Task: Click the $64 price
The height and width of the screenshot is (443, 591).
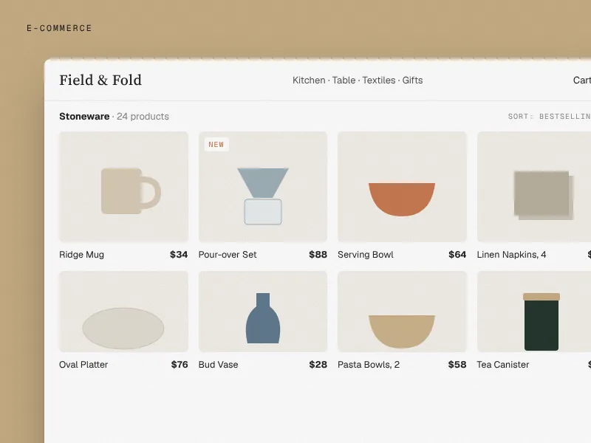Action: pyautogui.click(x=457, y=255)
